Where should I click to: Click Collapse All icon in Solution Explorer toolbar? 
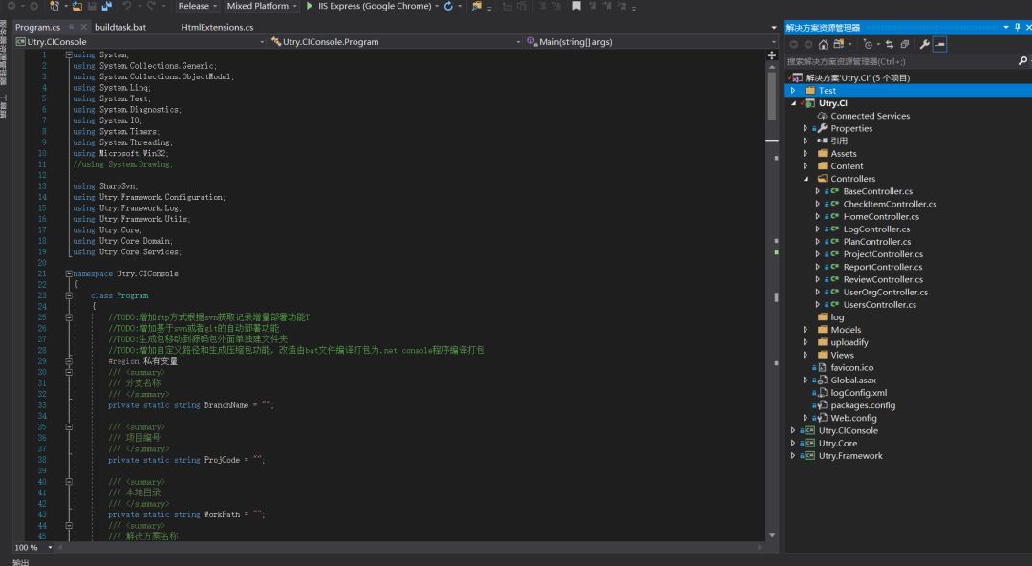pos(904,44)
